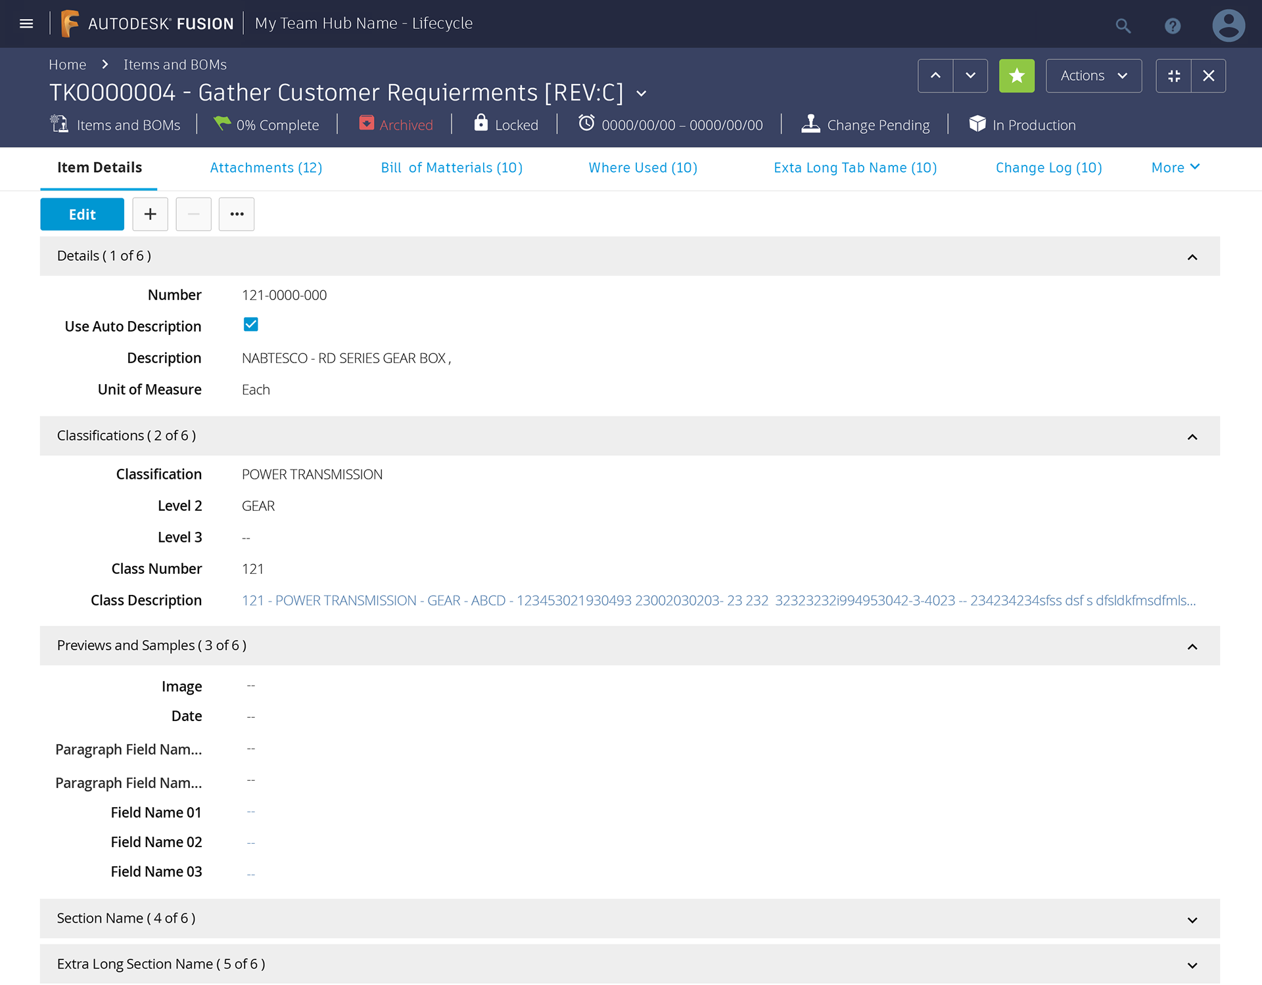This screenshot has height=985, width=1262.
Task: Expand Section Name 4 of 6
Action: tap(1192, 919)
